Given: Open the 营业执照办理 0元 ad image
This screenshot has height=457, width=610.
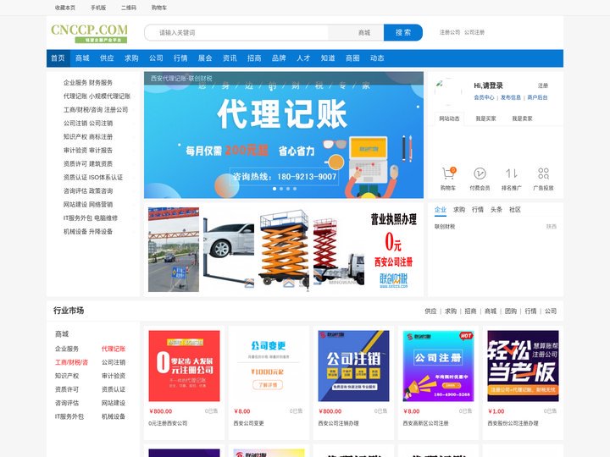Looking at the screenshot, I should [393, 250].
